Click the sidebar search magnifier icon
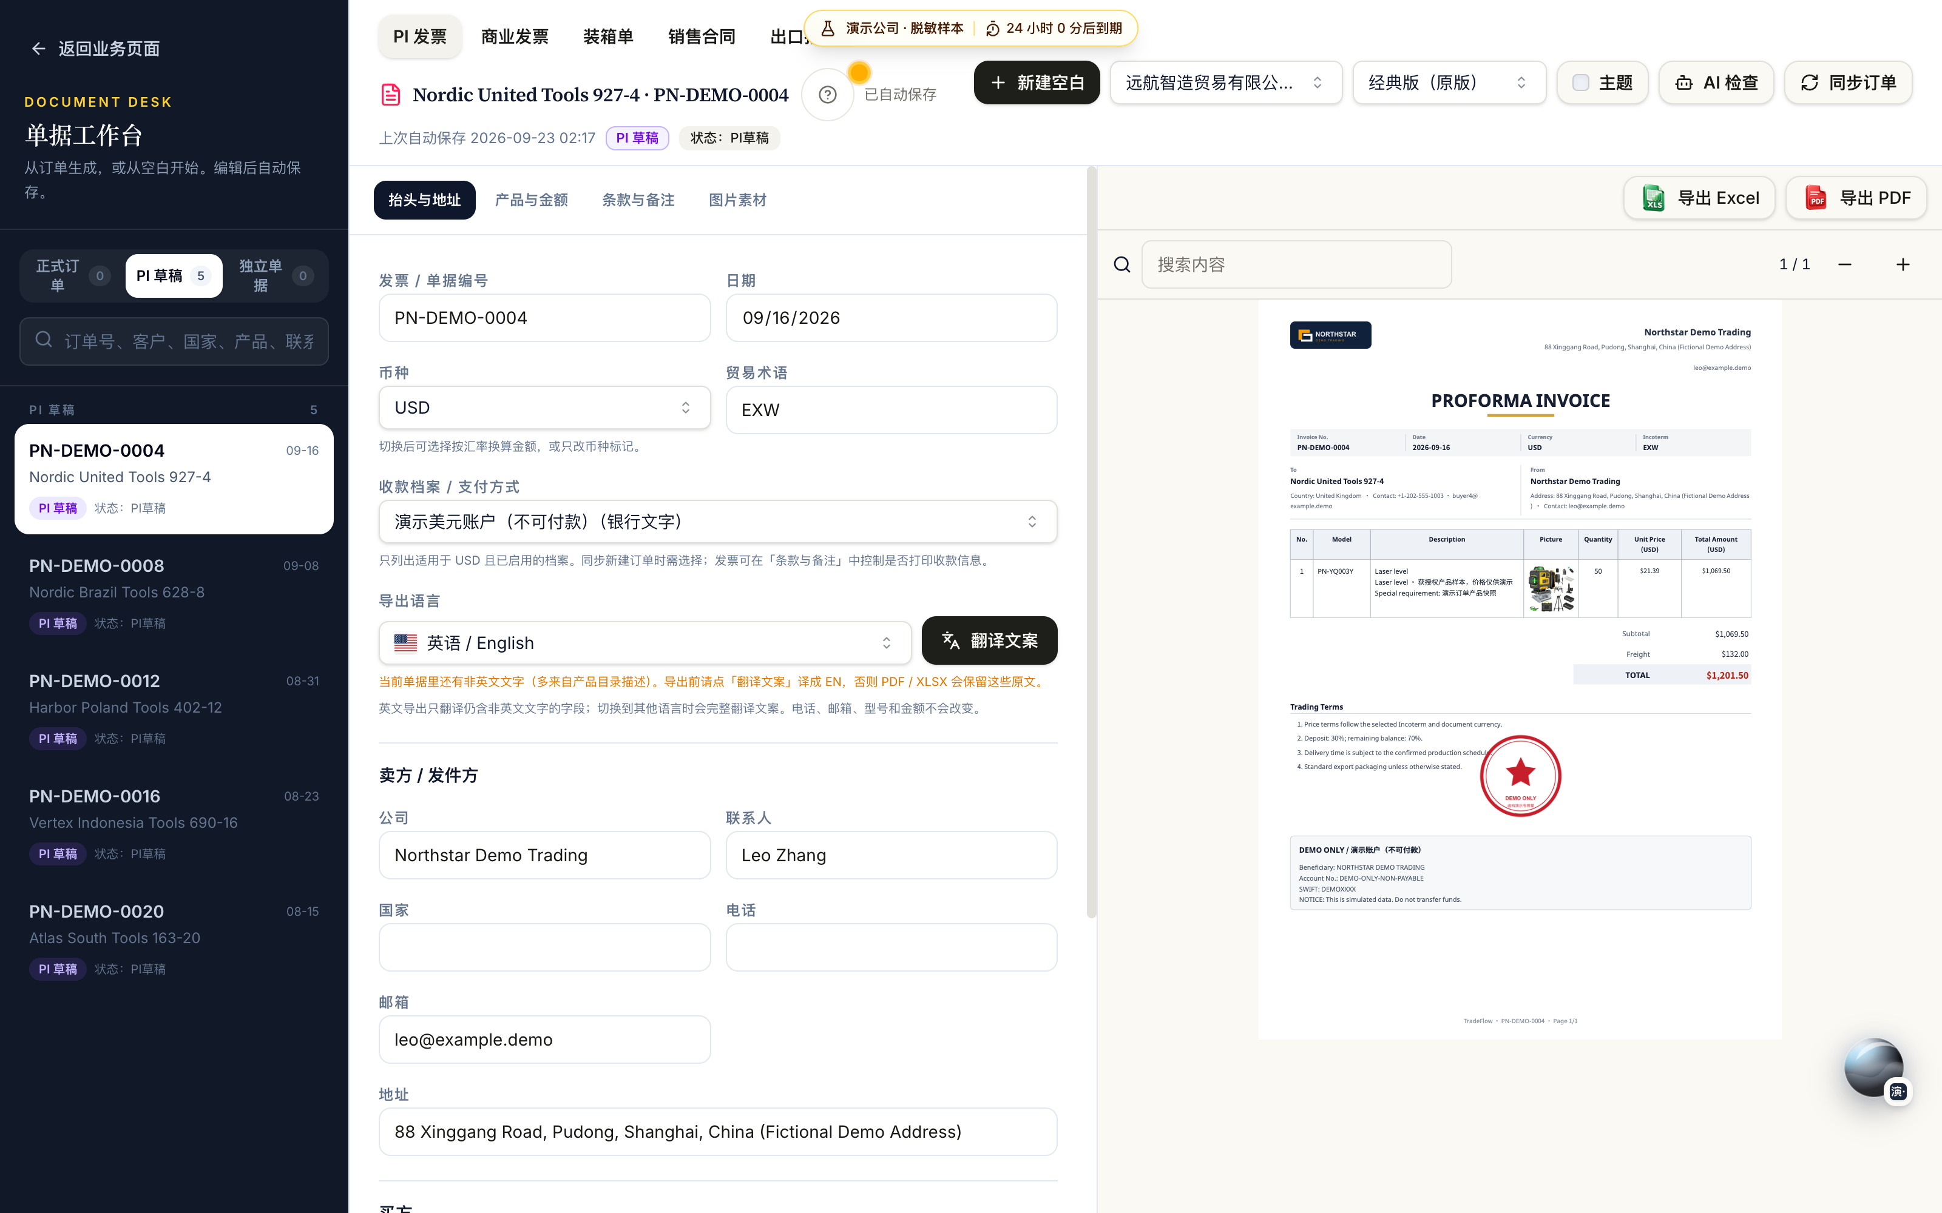Image resolution: width=1942 pixels, height=1213 pixels. (44, 340)
